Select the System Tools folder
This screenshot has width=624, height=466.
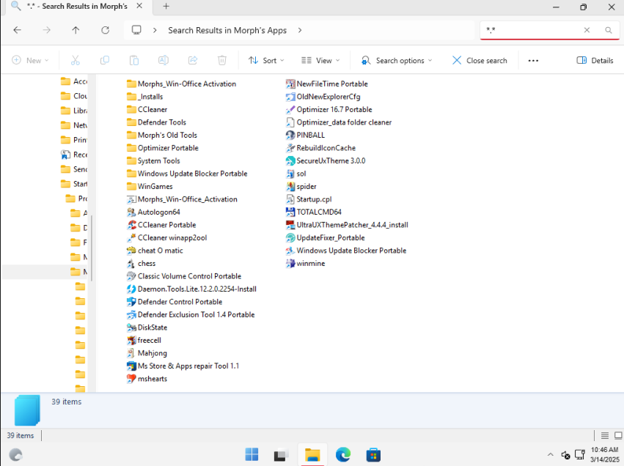pyautogui.click(x=153, y=160)
